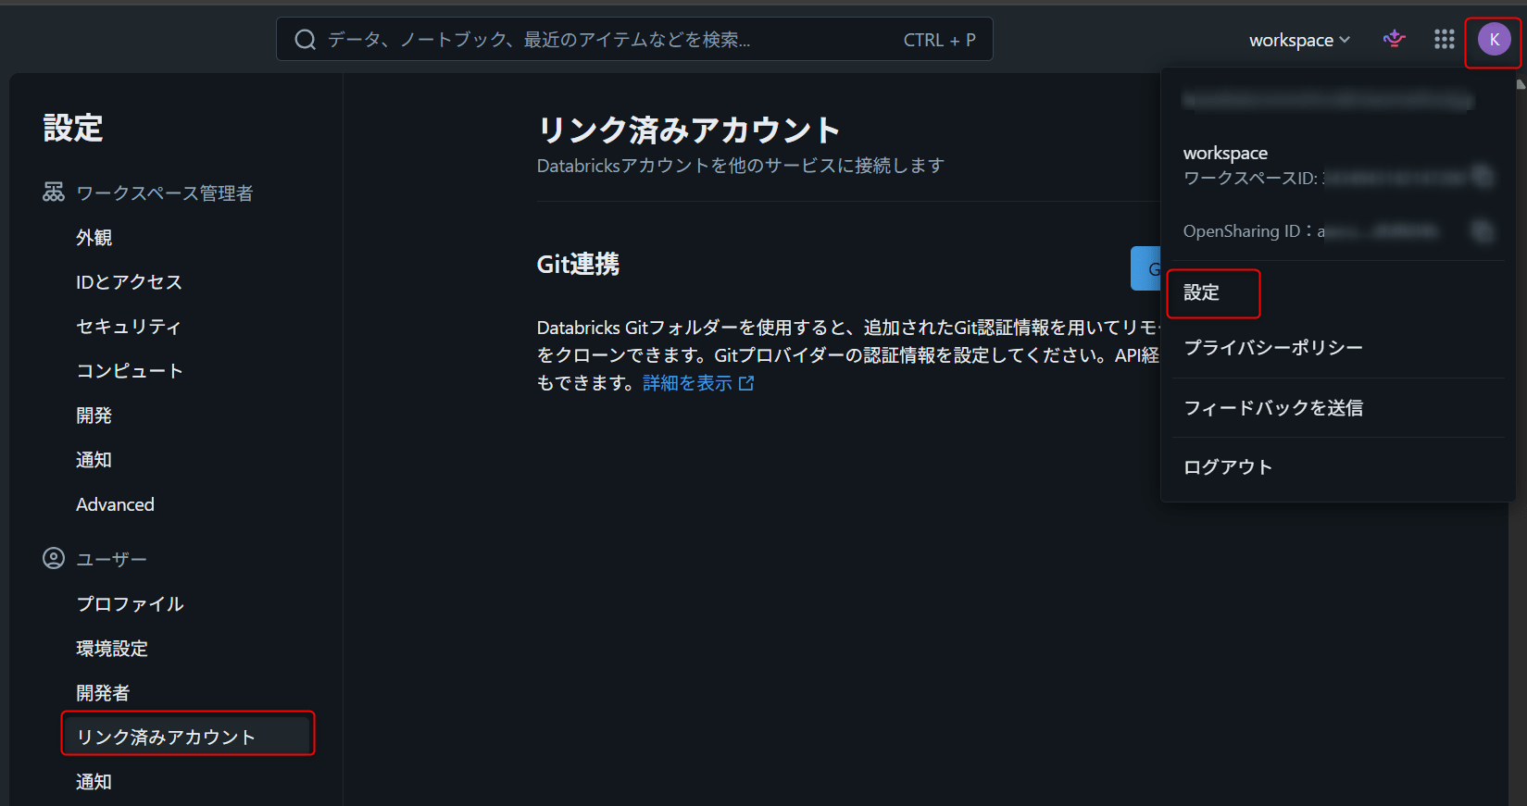This screenshot has width=1527, height=806.
Task: Click the OpenSharing ID label
Action: (1248, 231)
